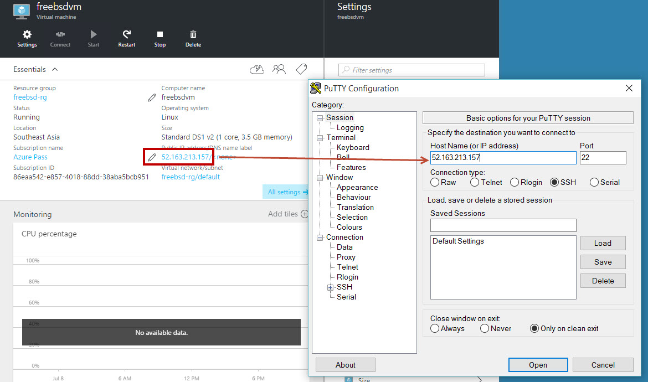Screen dimensions: 648x382
Task: Click Cancel in PuTTY dialog
Action: 603,365
